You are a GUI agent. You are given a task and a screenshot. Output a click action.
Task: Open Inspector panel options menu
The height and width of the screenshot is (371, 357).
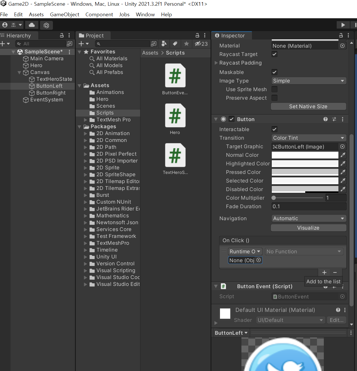348,35
